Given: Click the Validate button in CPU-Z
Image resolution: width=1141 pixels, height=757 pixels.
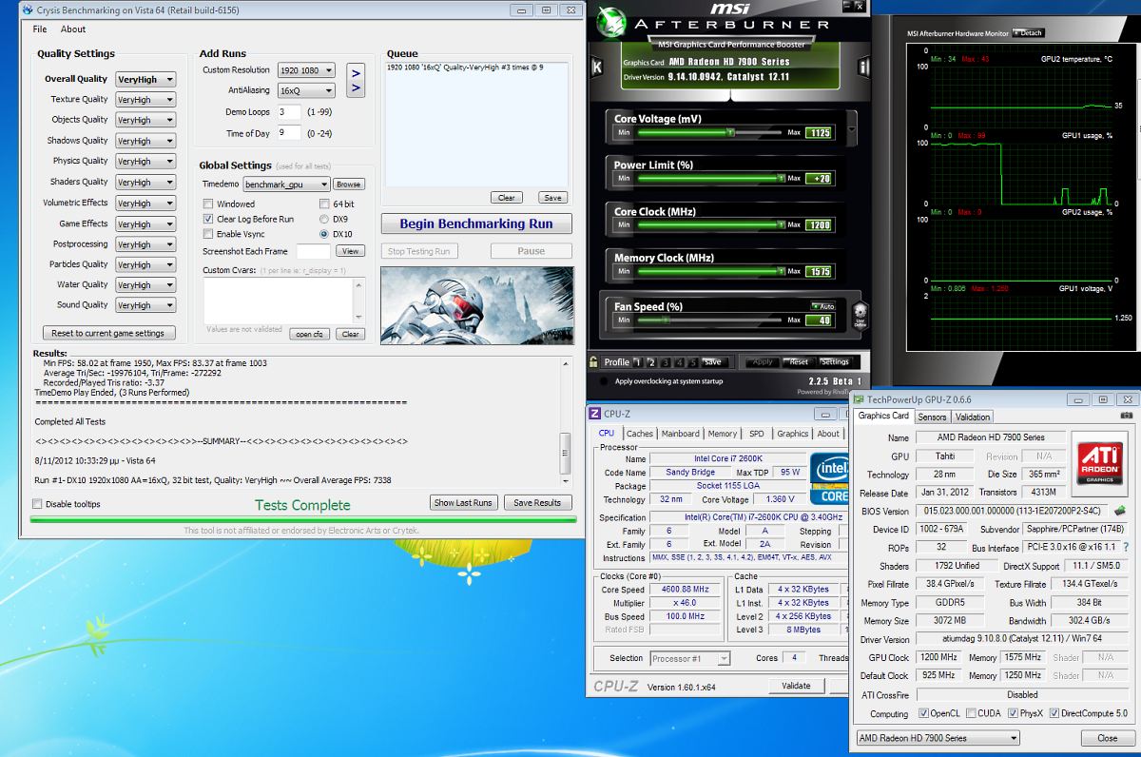Looking at the screenshot, I should (x=796, y=686).
